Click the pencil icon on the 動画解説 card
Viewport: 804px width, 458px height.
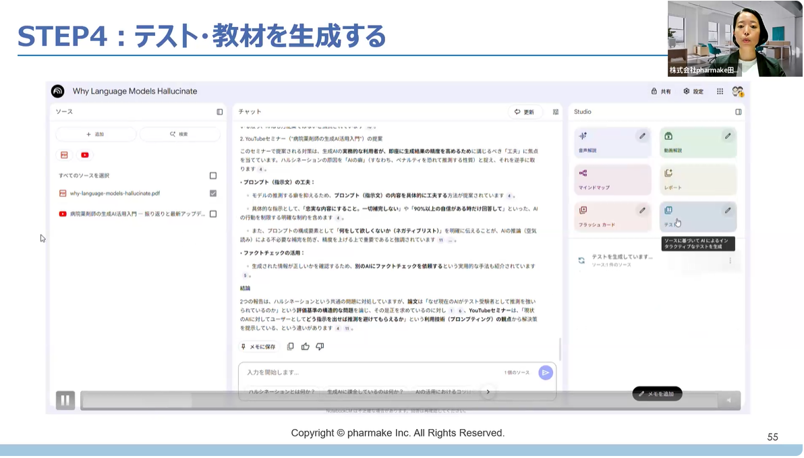[728, 136]
